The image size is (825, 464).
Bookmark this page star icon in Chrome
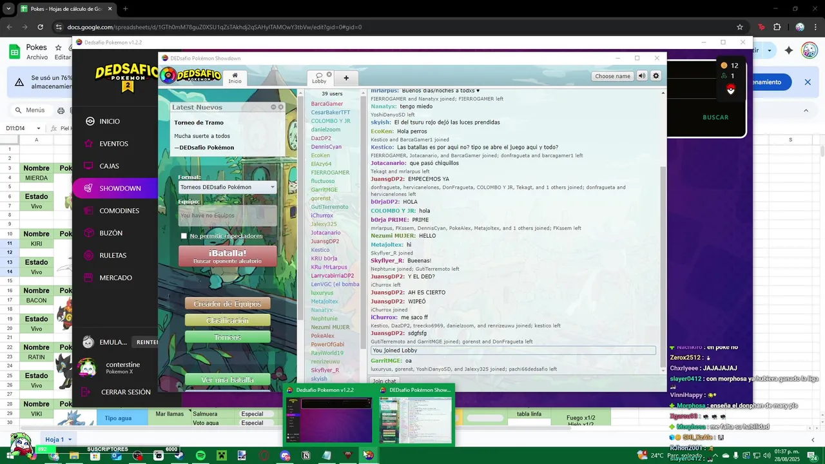pyautogui.click(x=740, y=27)
